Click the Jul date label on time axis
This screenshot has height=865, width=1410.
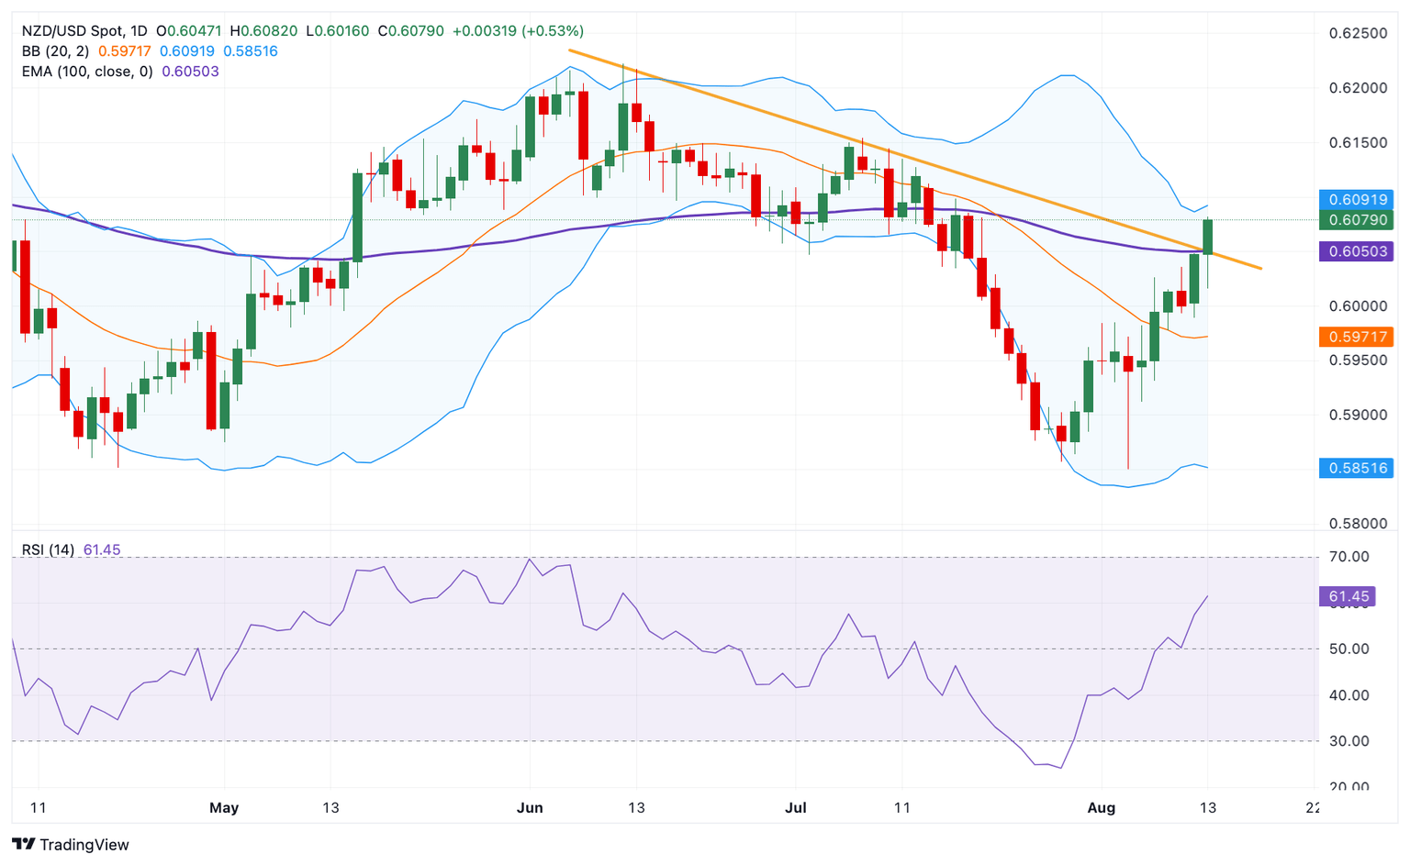point(796,808)
